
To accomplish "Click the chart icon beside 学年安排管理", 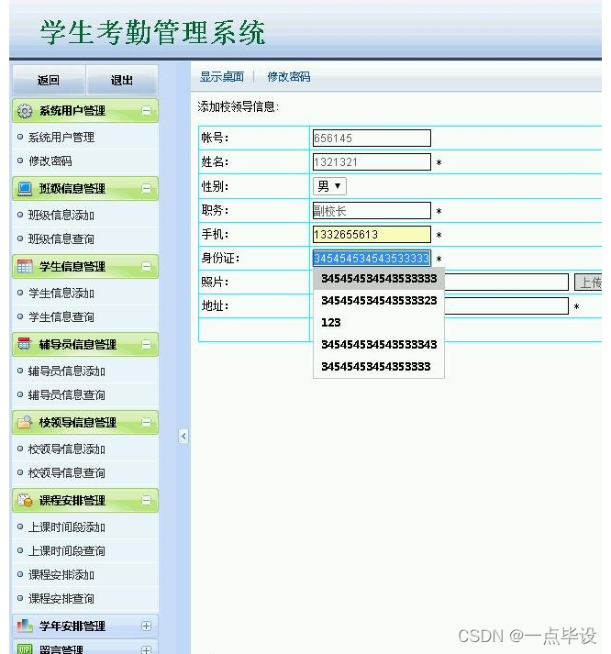I will click(25, 626).
